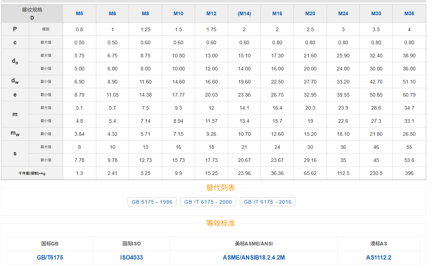Open the GB /T 6175 - 2000 standard
This screenshot has width=440, height=269.
coord(208,202)
